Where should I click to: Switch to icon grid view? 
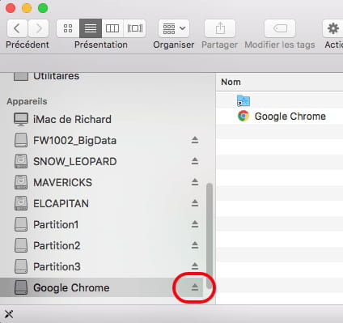click(68, 28)
